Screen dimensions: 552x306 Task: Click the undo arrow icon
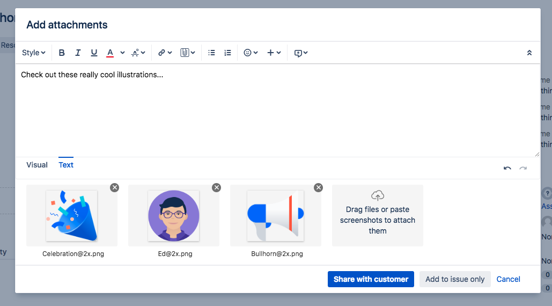coord(507,169)
